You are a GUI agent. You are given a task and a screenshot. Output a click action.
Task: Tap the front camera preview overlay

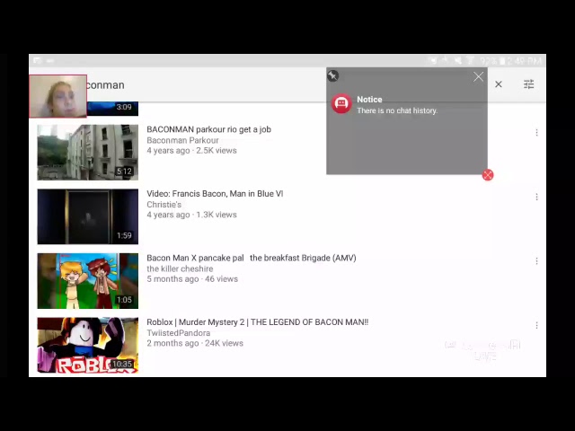click(x=57, y=96)
